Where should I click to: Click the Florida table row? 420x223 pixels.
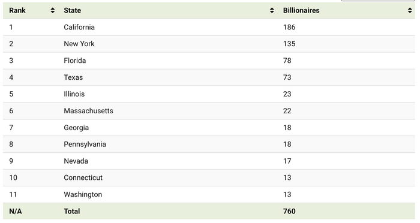click(x=209, y=61)
